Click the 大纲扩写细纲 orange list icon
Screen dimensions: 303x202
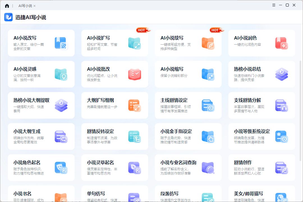(134, 105)
